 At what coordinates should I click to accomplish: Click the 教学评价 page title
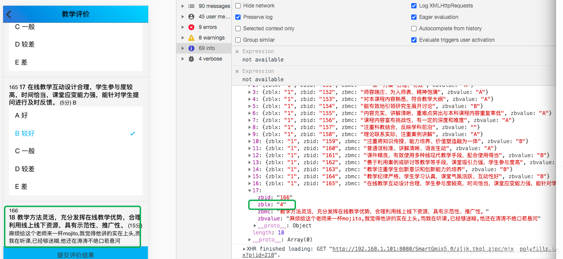(76, 14)
